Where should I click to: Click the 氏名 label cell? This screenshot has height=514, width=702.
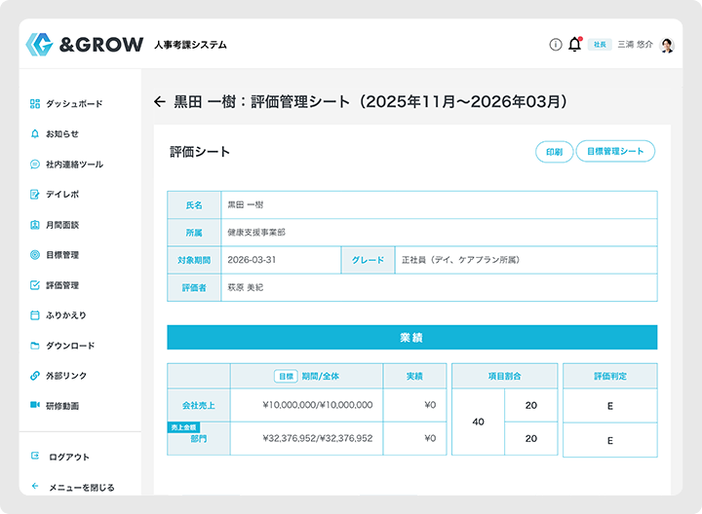[194, 205]
